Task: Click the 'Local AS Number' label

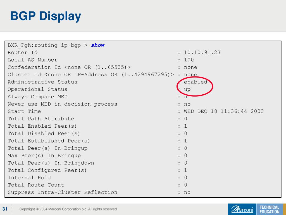Action: click(x=32, y=60)
